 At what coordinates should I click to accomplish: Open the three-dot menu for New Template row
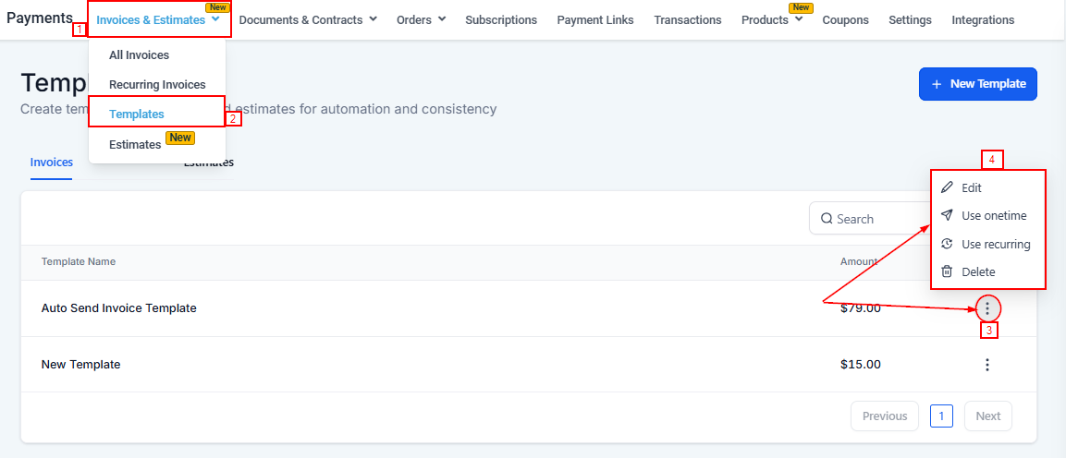pos(987,365)
